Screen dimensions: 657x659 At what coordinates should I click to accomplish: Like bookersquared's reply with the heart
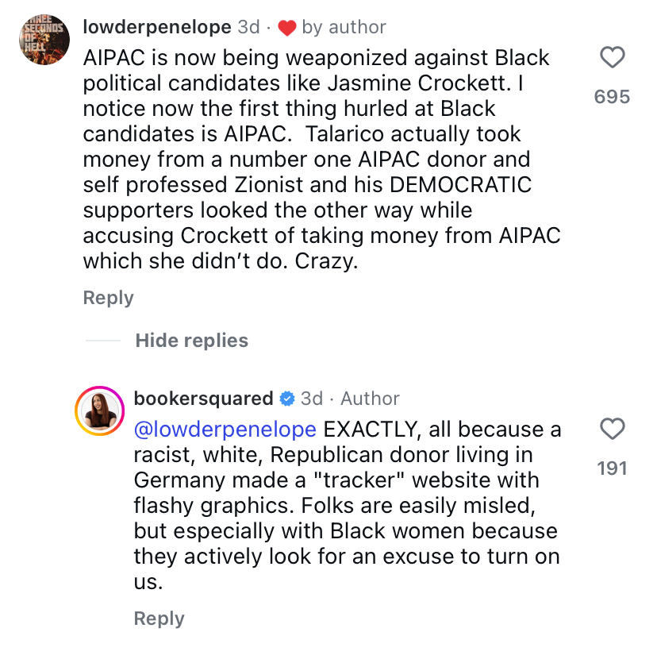[x=612, y=430]
